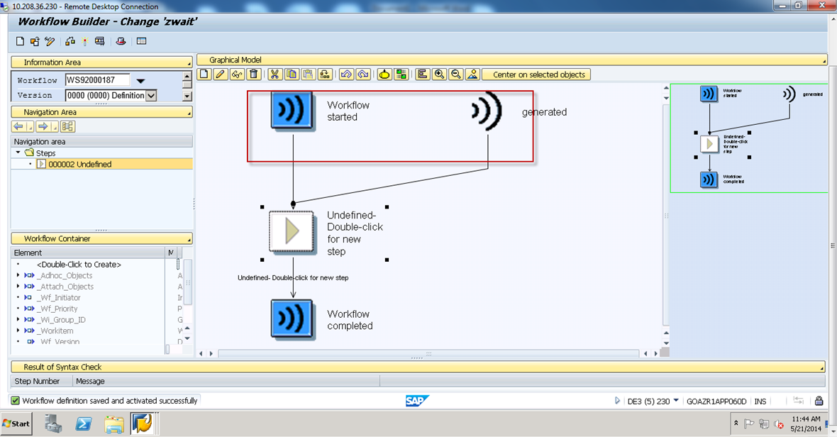Click the Step Number column header
The image size is (837, 437).
click(42, 381)
